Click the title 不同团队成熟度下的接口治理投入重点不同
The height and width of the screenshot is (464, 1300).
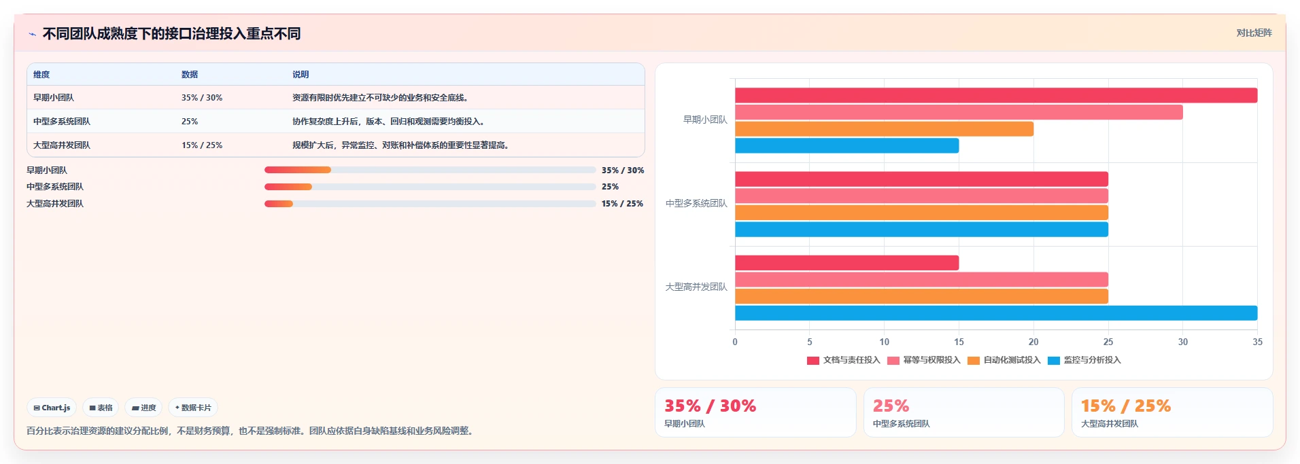(x=171, y=34)
